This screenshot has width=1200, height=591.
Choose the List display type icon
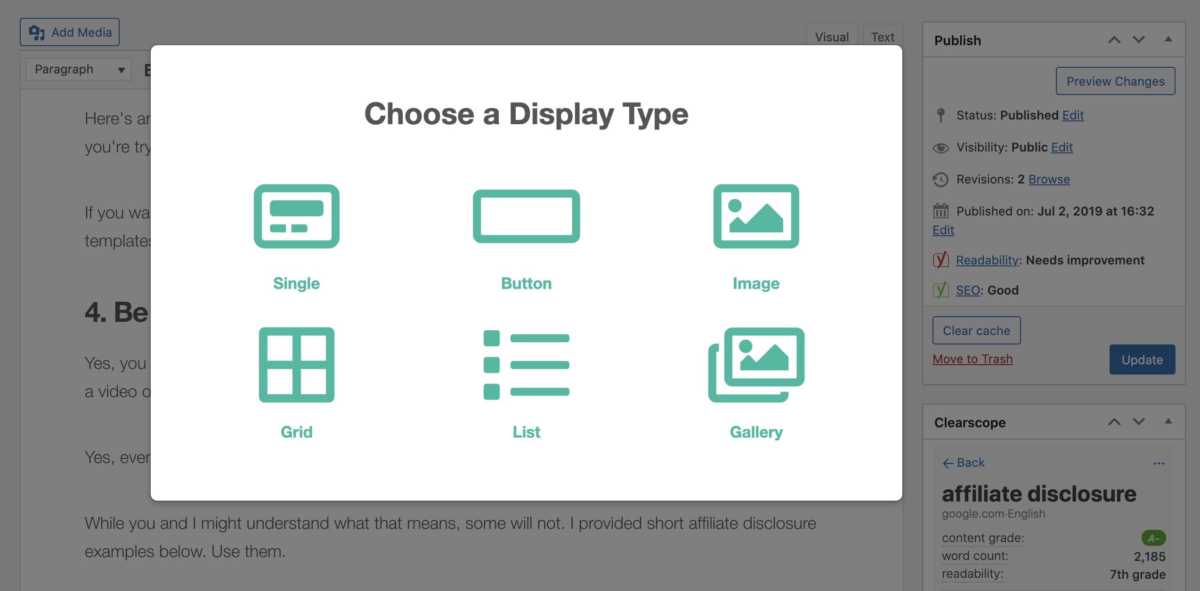(x=526, y=365)
